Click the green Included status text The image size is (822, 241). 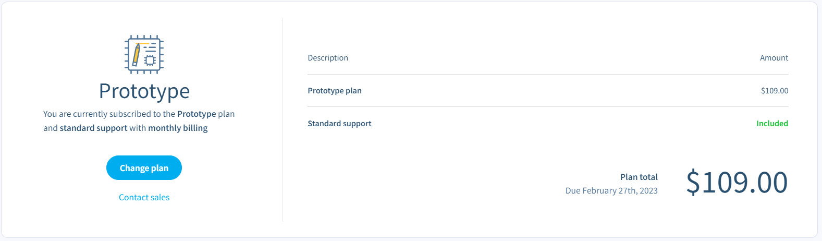[772, 124]
